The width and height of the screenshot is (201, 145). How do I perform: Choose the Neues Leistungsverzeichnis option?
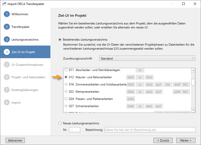60,123
